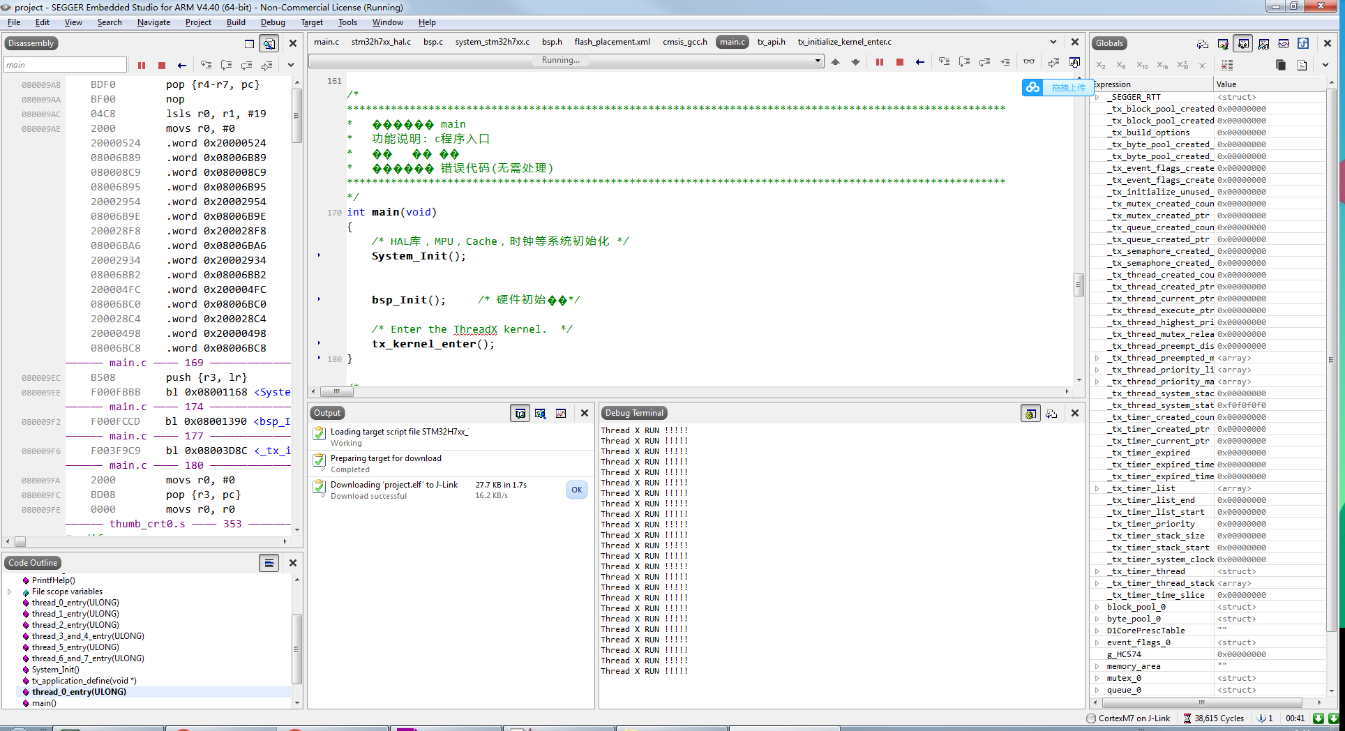Viewport: 1345px width, 731px height.
Task: Expand the _SEGGER_RTT struct in Globals
Action: [x=1097, y=97]
